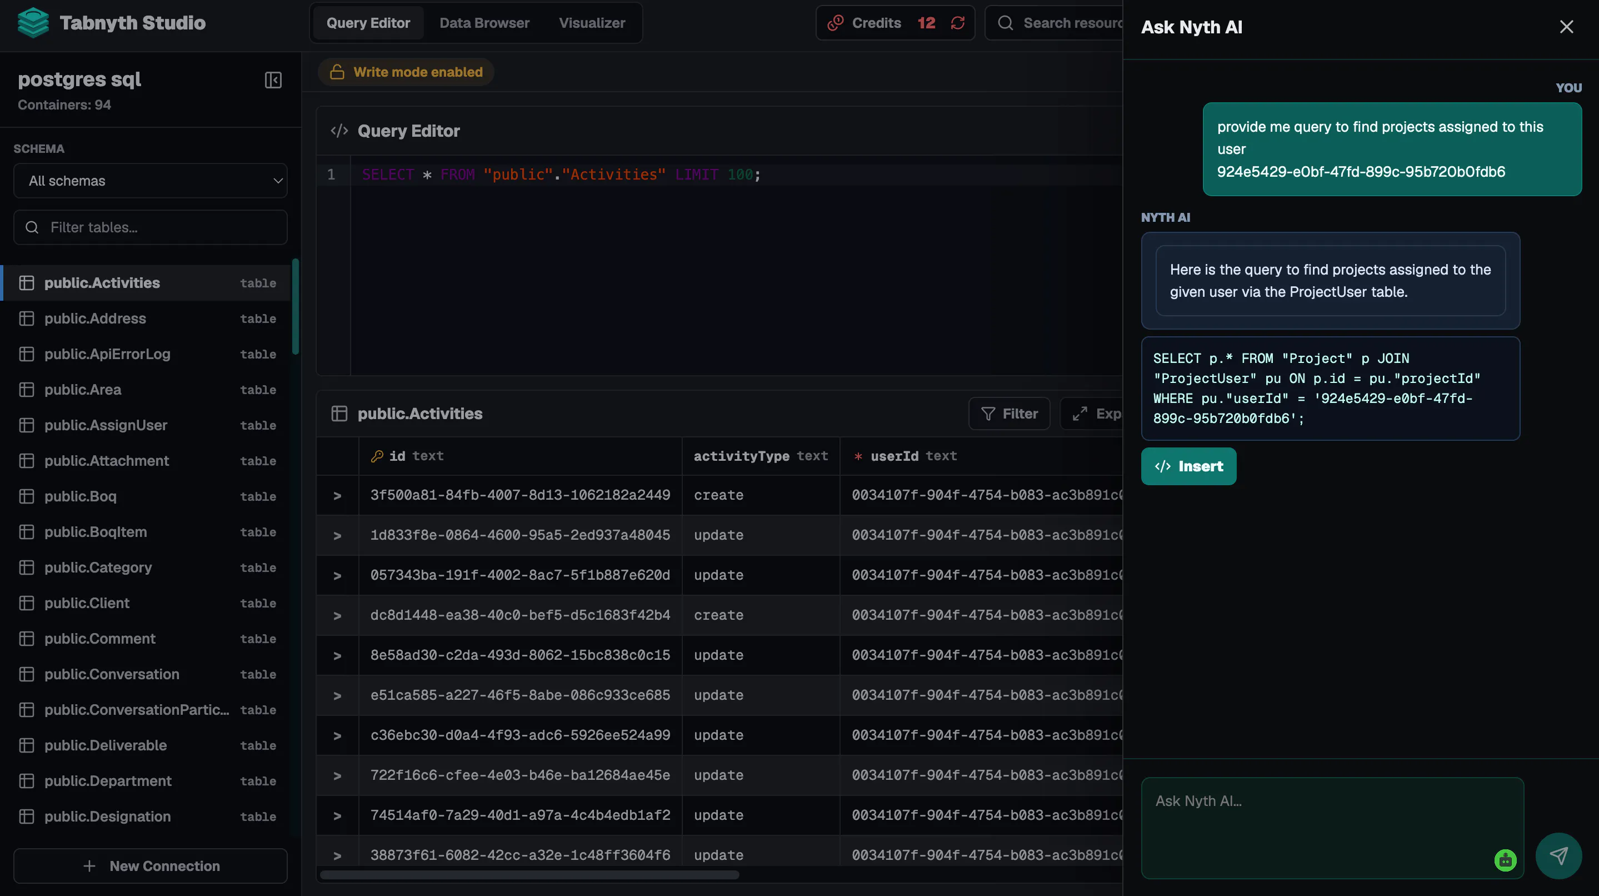Click the code brackets icon beside Query Editor heading
Viewport: 1599px width, 896px height.
(x=339, y=131)
